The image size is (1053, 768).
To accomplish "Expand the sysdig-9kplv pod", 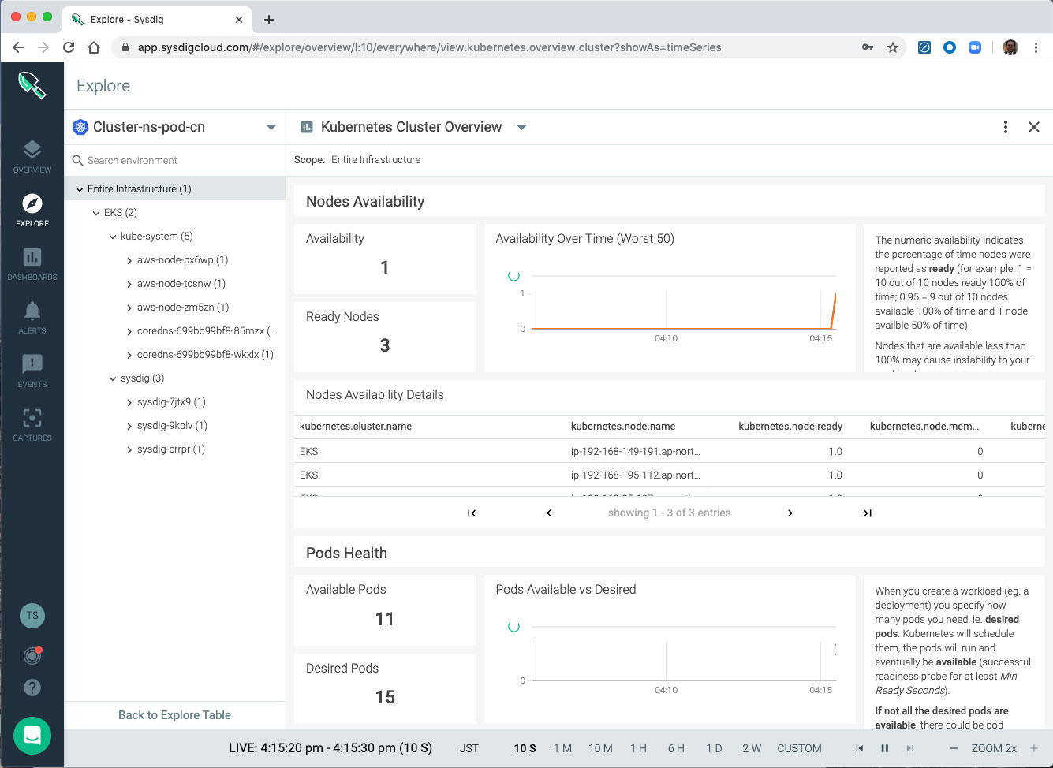I will 129,426.
